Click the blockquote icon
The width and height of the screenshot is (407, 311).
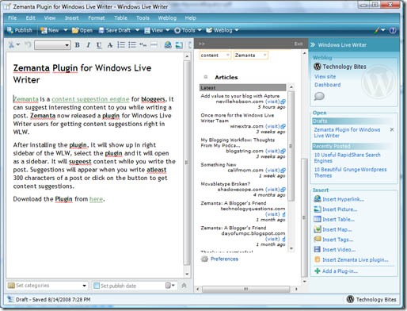[143, 44]
